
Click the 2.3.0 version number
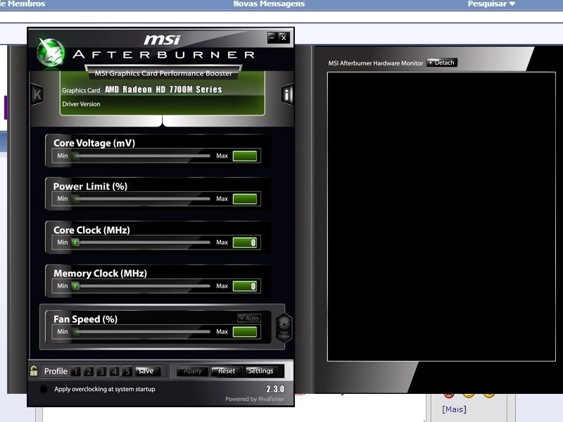275,389
